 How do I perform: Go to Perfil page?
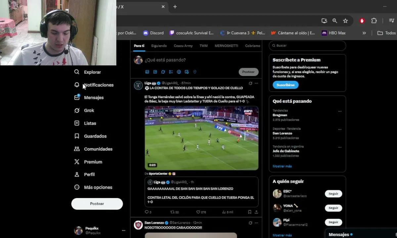coord(85,175)
